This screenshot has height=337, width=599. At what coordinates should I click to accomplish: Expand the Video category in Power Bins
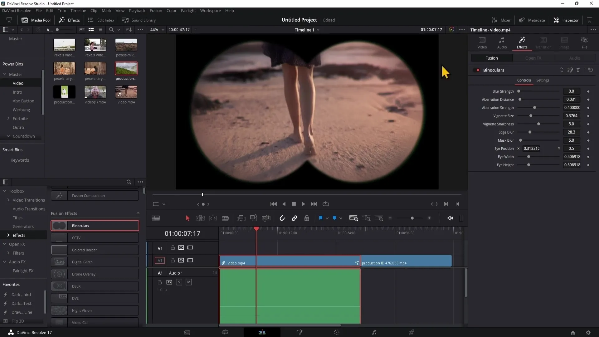coord(18,83)
